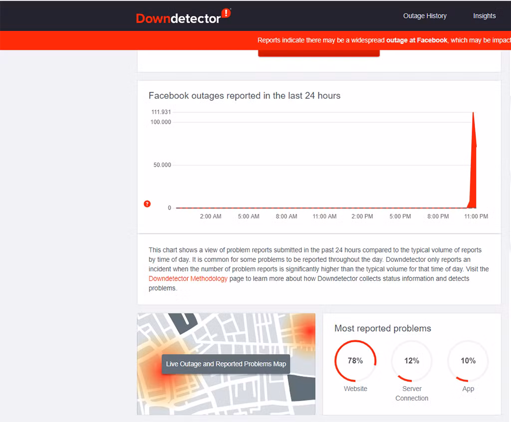The width and height of the screenshot is (511, 422).
Task: Click the '5:00 PM' time label
Action: 400,216
